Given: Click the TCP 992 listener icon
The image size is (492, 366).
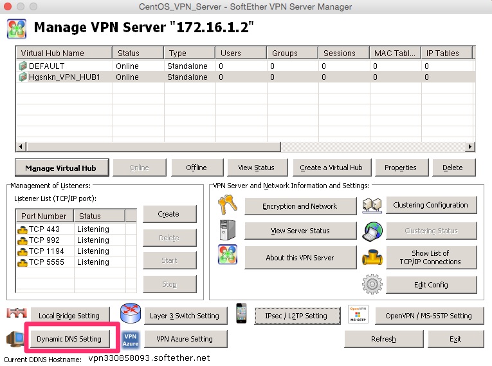Looking at the screenshot, I should pos(23,241).
